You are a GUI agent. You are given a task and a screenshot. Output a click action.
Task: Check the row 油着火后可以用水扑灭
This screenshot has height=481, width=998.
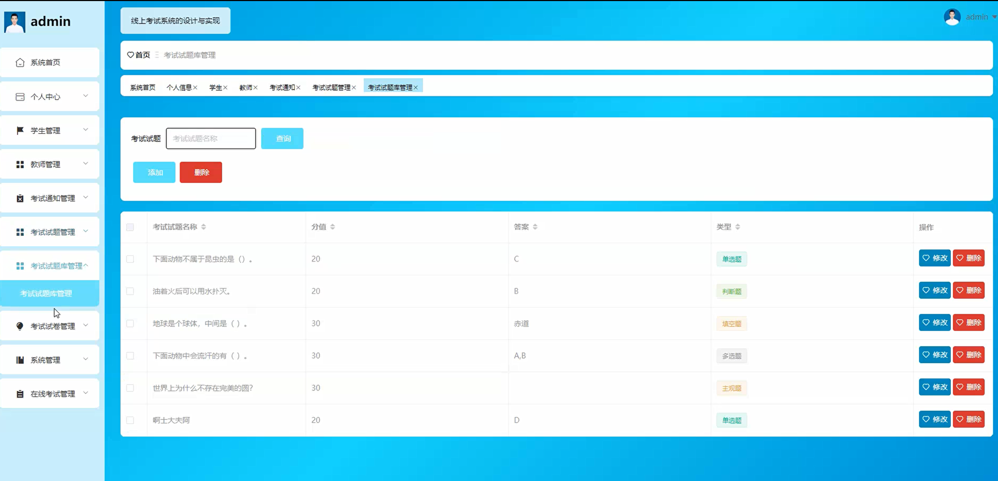pos(130,291)
